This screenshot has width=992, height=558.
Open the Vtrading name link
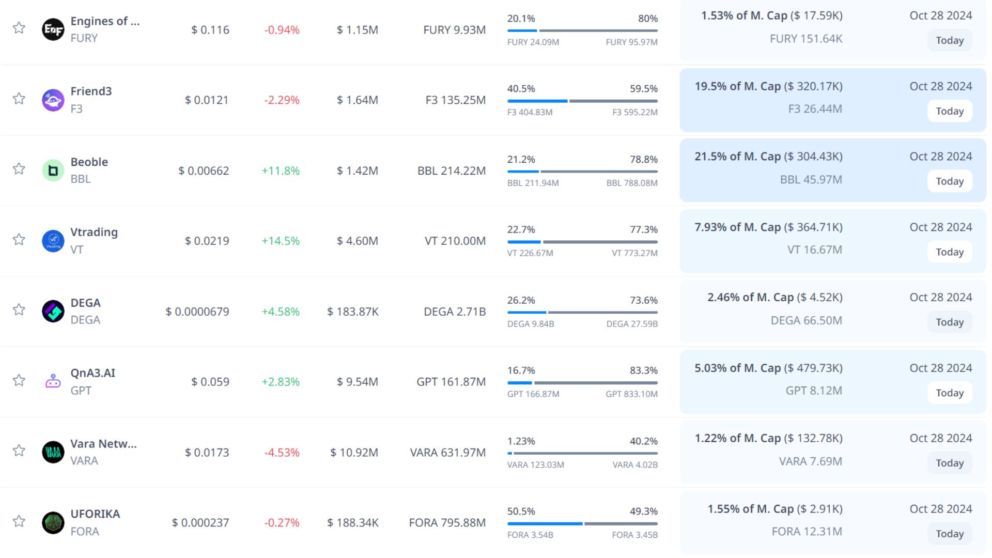[x=94, y=232]
